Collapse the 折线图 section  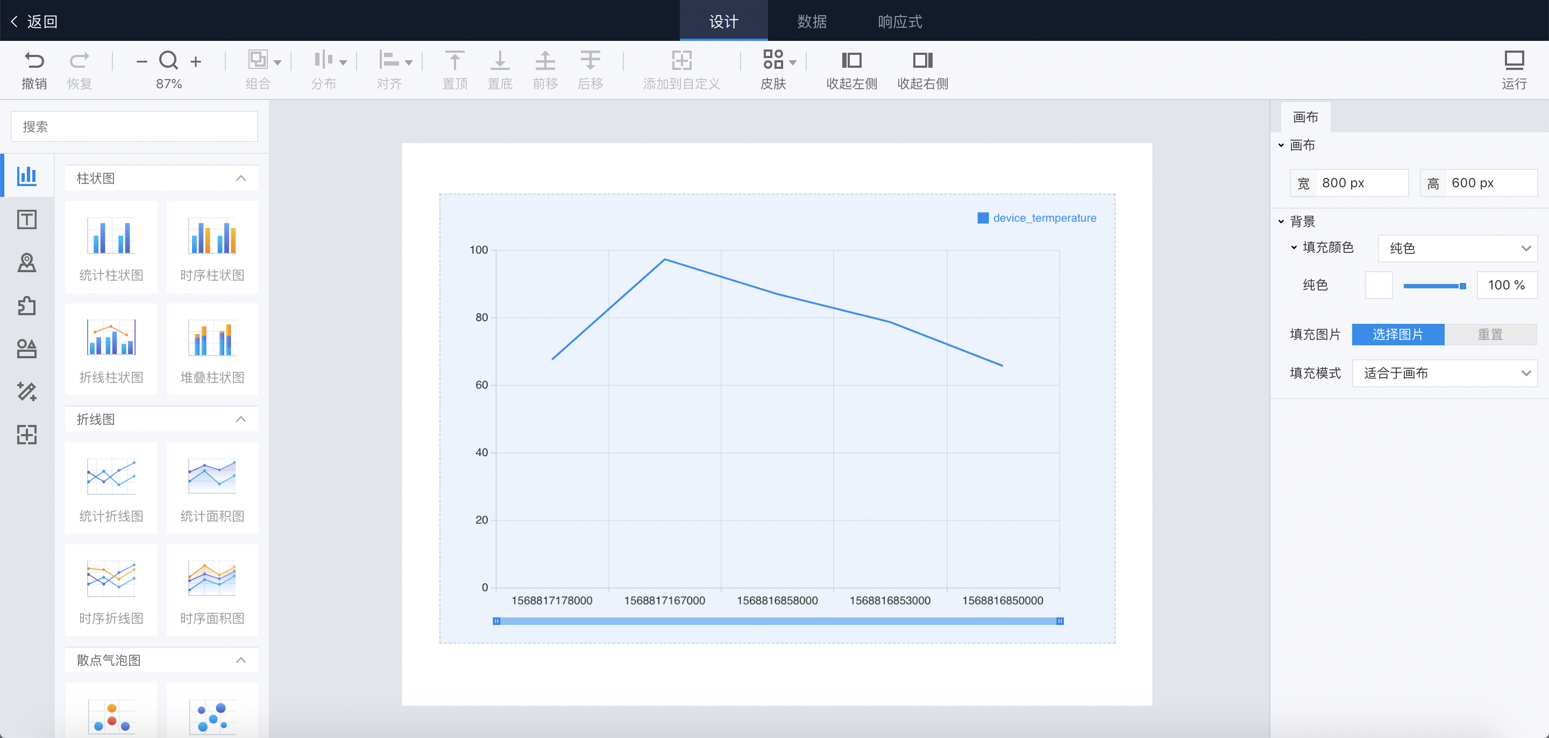click(x=241, y=419)
